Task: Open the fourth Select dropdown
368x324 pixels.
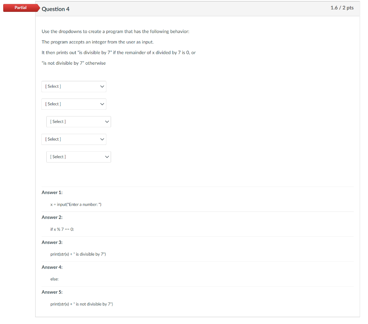Action: [74, 139]
